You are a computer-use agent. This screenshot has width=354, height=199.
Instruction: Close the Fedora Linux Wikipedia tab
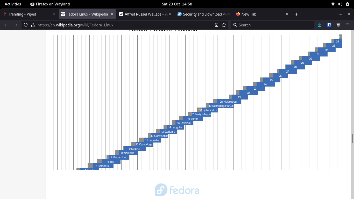click(112, 14)
